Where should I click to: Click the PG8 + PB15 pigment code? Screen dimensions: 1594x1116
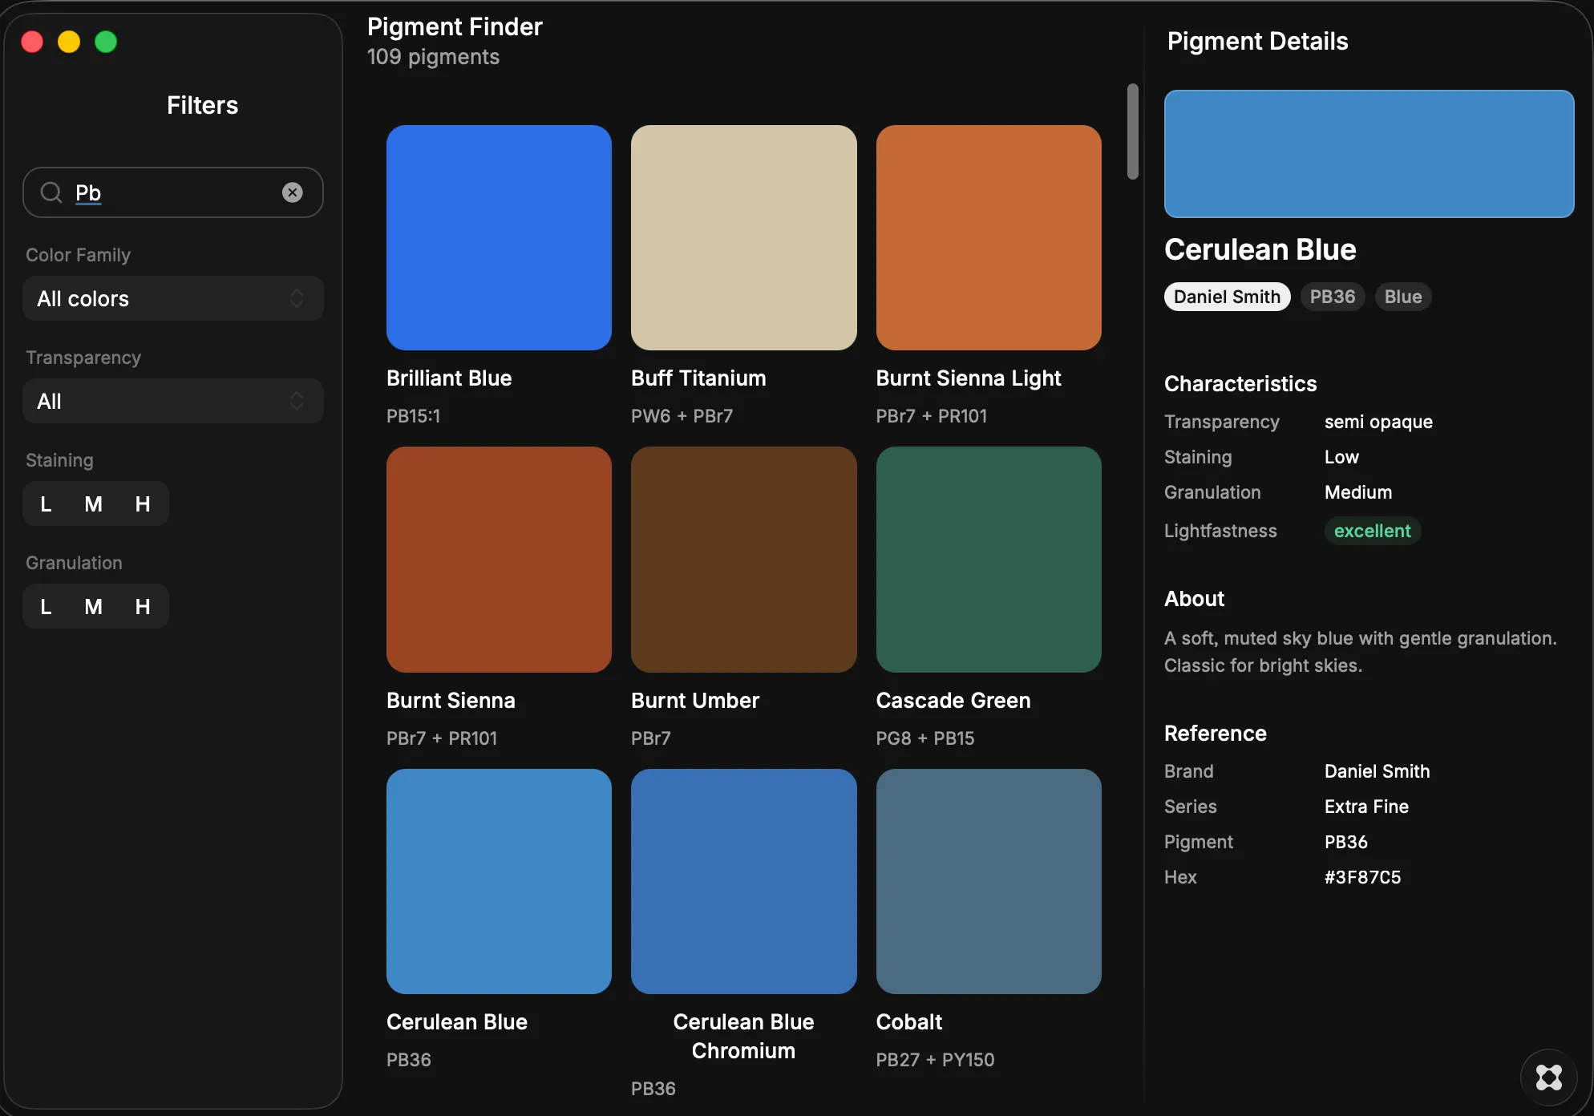pyautogui.click(x=925, y=738)
